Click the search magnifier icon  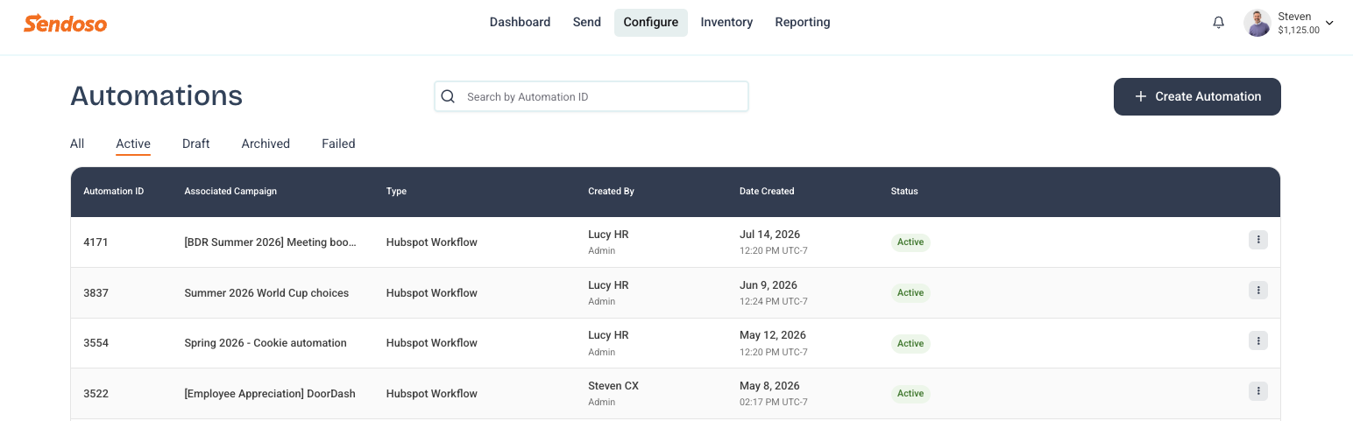pos(448,96)
